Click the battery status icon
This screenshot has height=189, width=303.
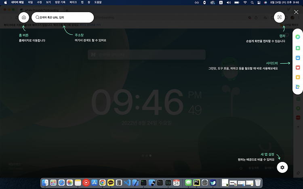click(237, 2)
